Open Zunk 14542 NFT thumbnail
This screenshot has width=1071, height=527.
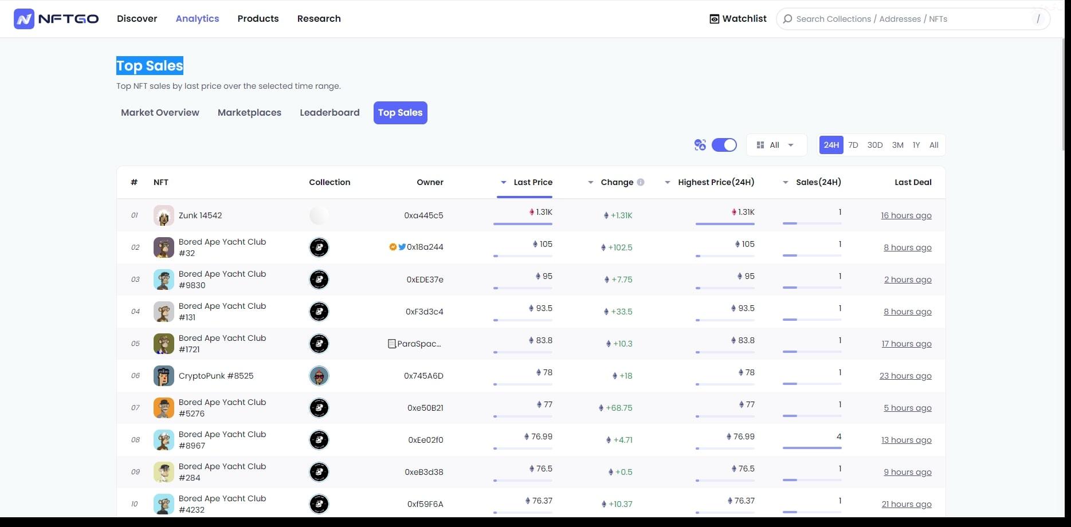[x=163, y=215]
